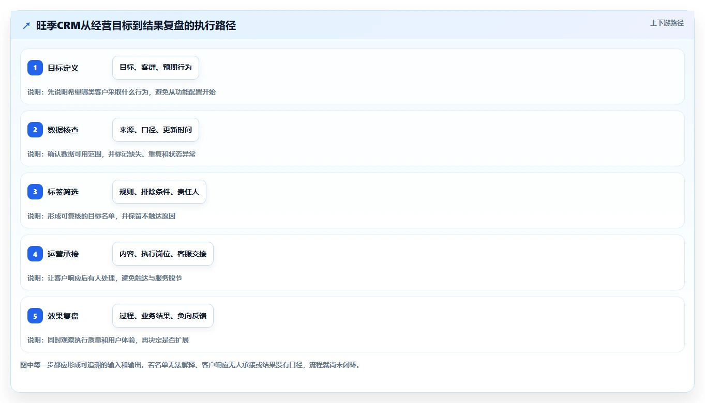Click the 运营承接 step title
The image size is (705, 403).
click(63, 254)
